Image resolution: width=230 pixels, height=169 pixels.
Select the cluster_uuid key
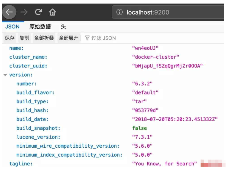click(x=28, y=66)
